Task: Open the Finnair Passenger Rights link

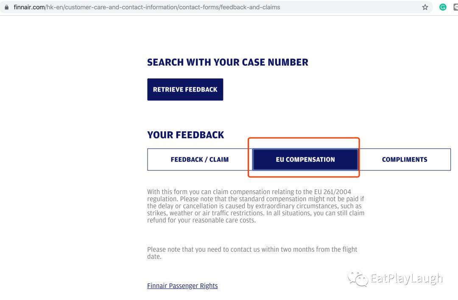Action: click(182, 286)
